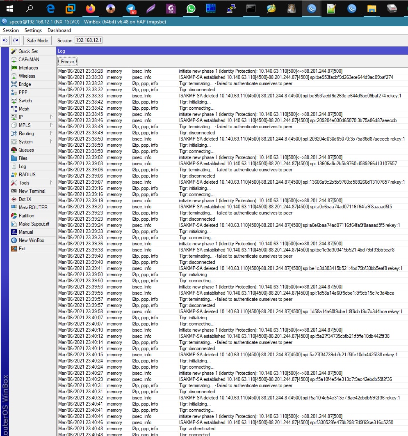The image size is (408, 436).
Task: Expand the System submenu
Action: (32, 141)
